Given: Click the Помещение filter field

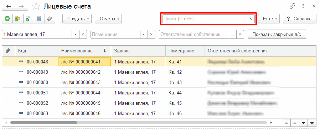Looking at the screenshot, I should click(115, 35).
